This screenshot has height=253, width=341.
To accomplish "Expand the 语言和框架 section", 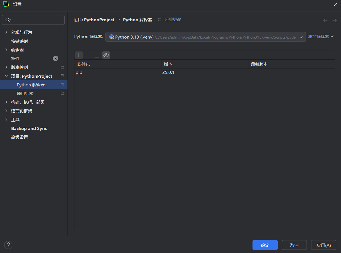I will tap(6, 111).
